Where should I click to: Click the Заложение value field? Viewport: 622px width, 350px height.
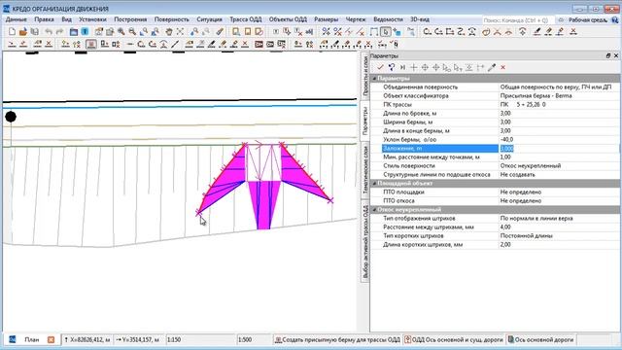pos(559,149)
